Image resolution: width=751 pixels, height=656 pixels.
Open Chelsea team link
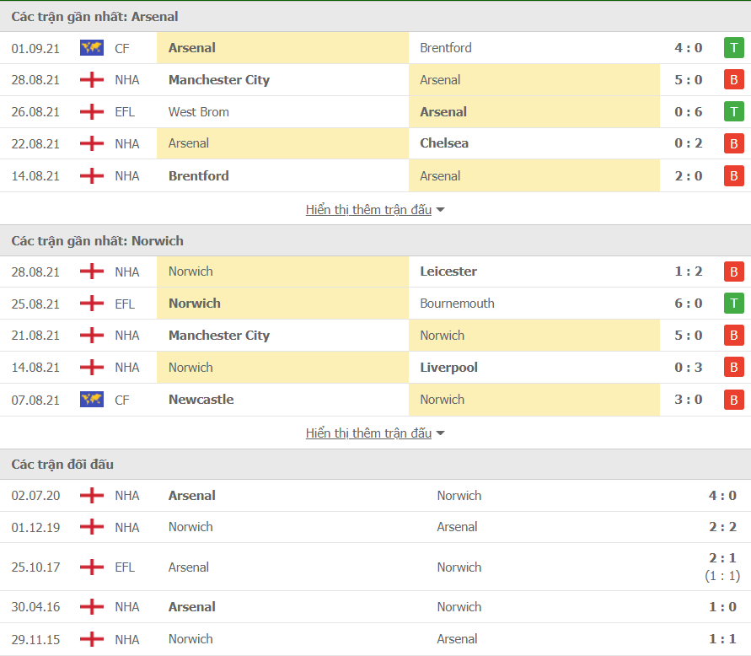[444, 143]
